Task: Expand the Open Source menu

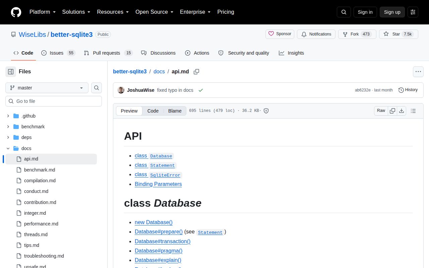Action: click(x=154, y=12)
